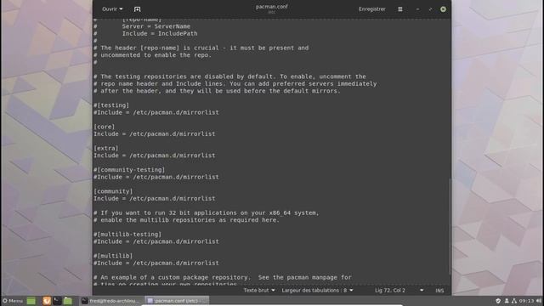Click the 'Server = ServerName' comment line

pos(142,26)
